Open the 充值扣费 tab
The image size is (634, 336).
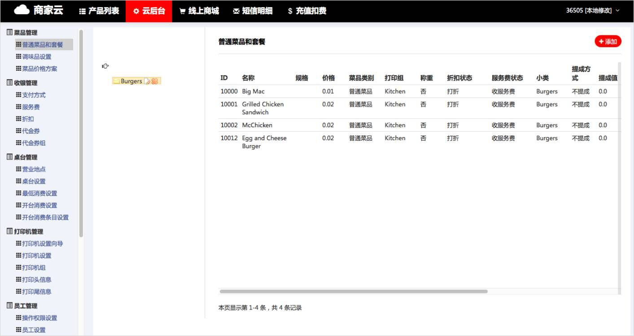(307, 11)
